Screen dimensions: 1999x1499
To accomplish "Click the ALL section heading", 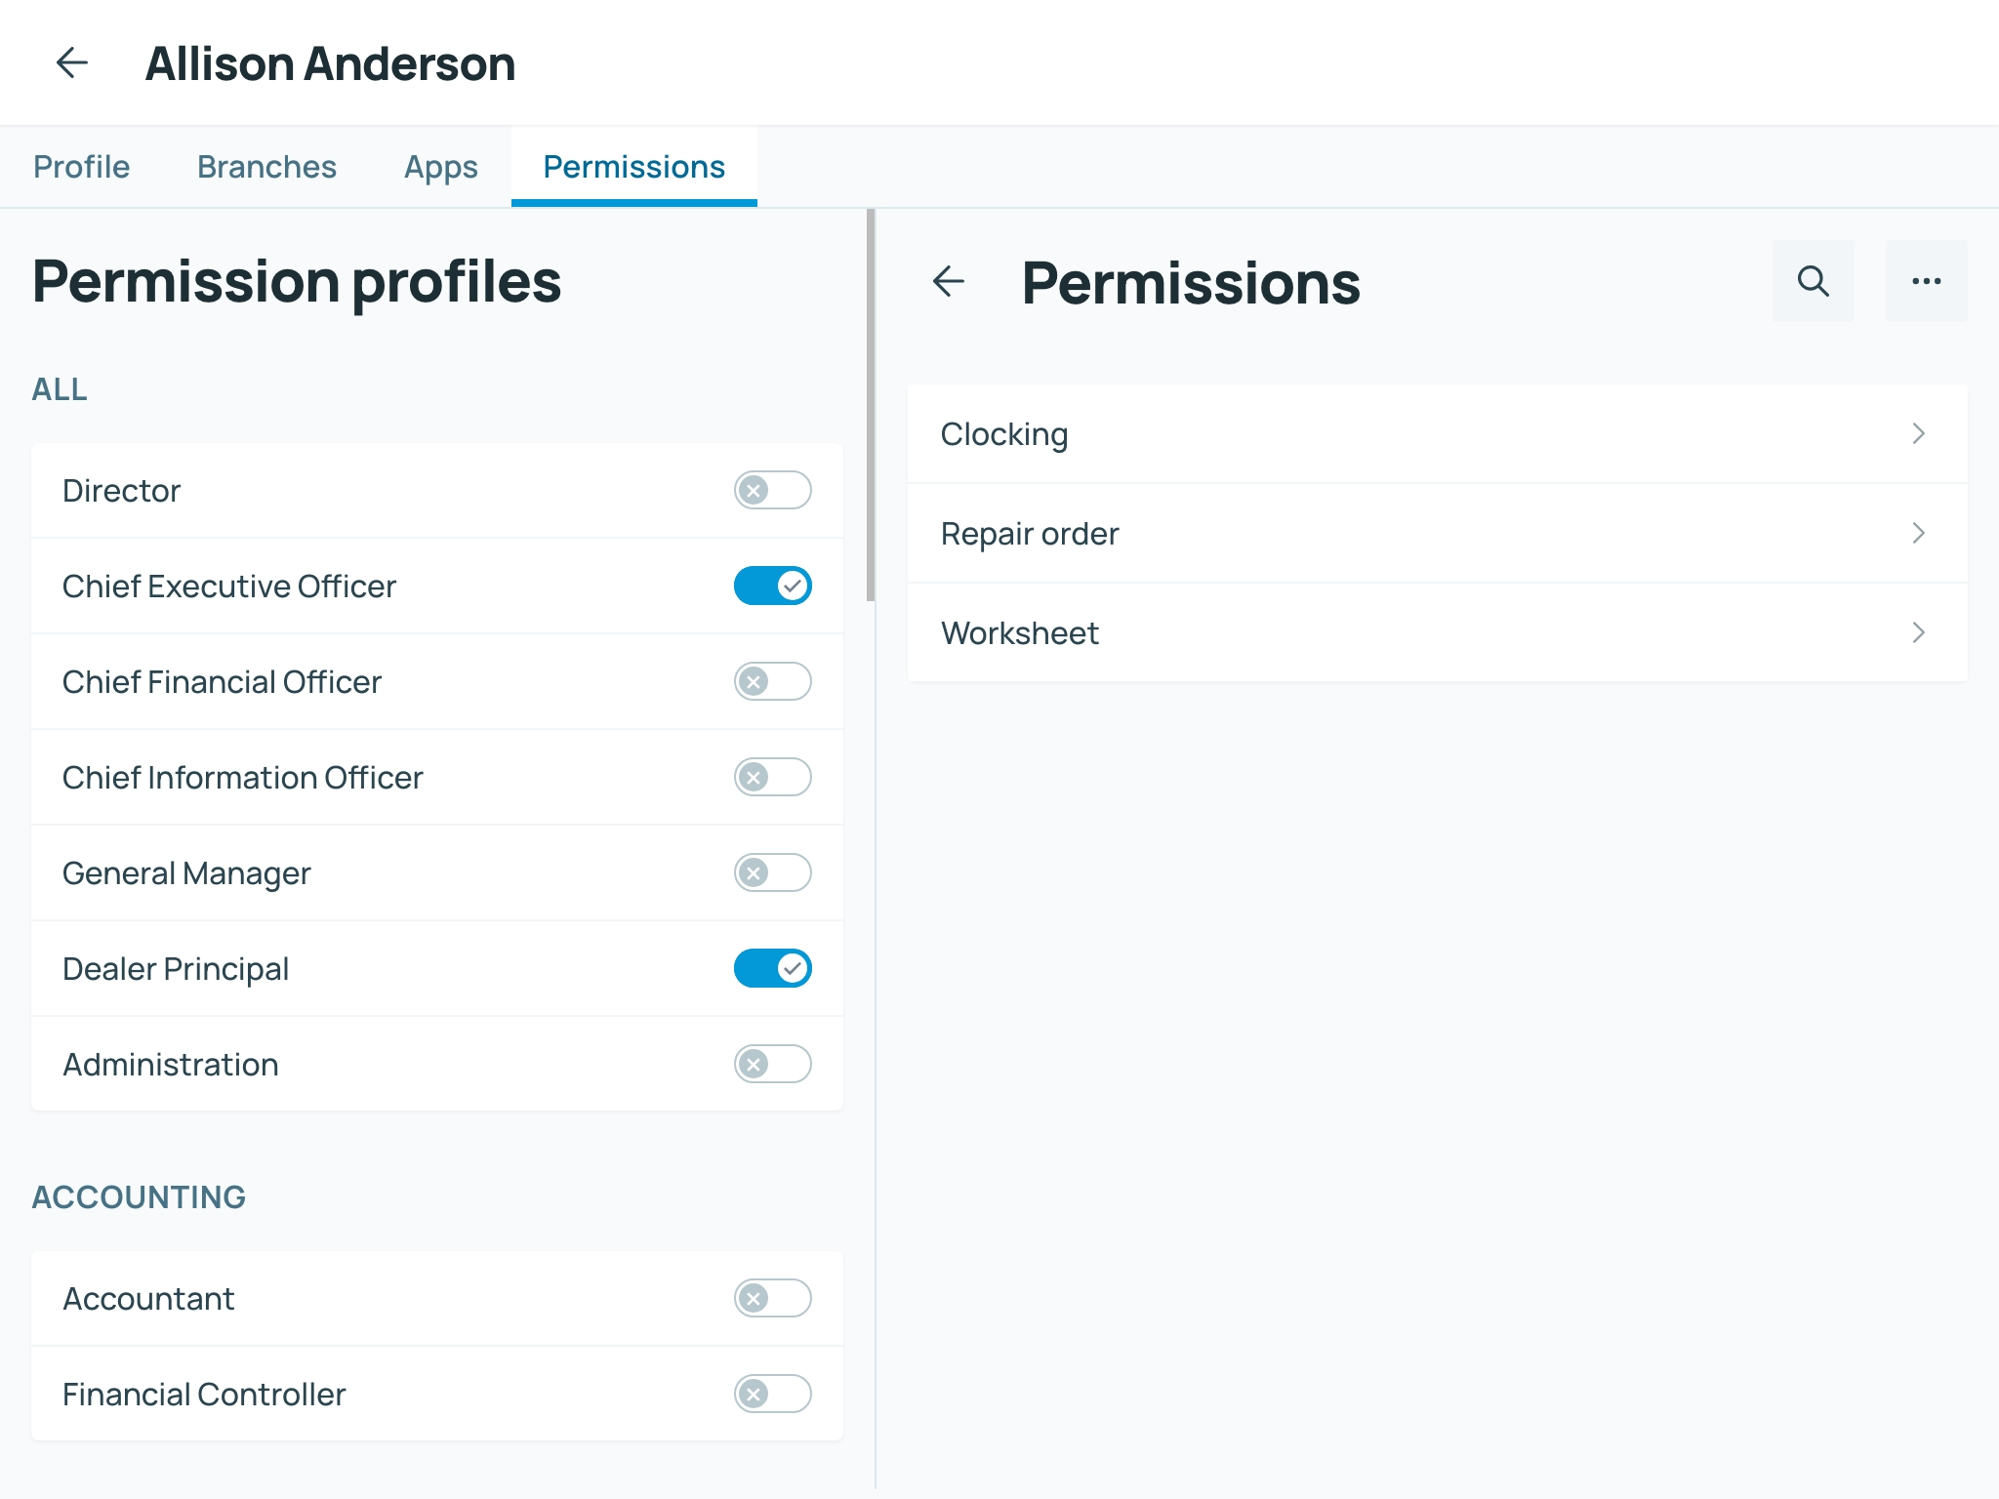I will point(60,389).
